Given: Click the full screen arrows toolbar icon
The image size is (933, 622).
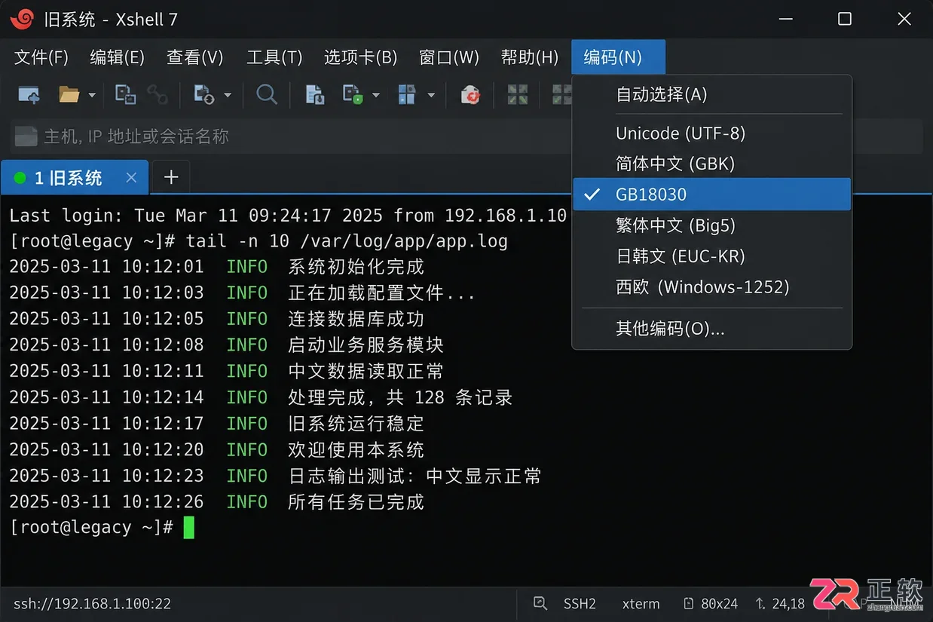Looking at the screenshot, I should 518,94.
